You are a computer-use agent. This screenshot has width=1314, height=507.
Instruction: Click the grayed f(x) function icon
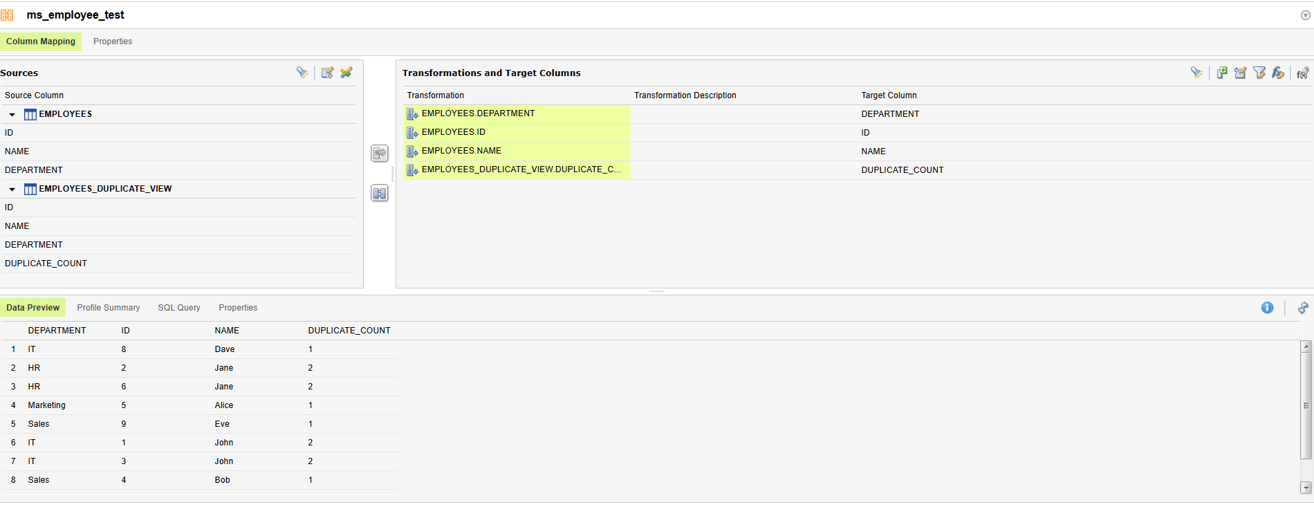pyautogui.click(x=1302, y=73)
